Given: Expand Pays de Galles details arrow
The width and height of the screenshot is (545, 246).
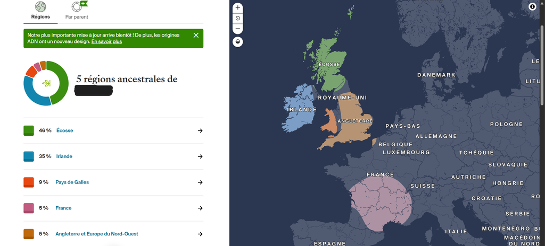Looking at the screenshot, I should pos(200,182).
